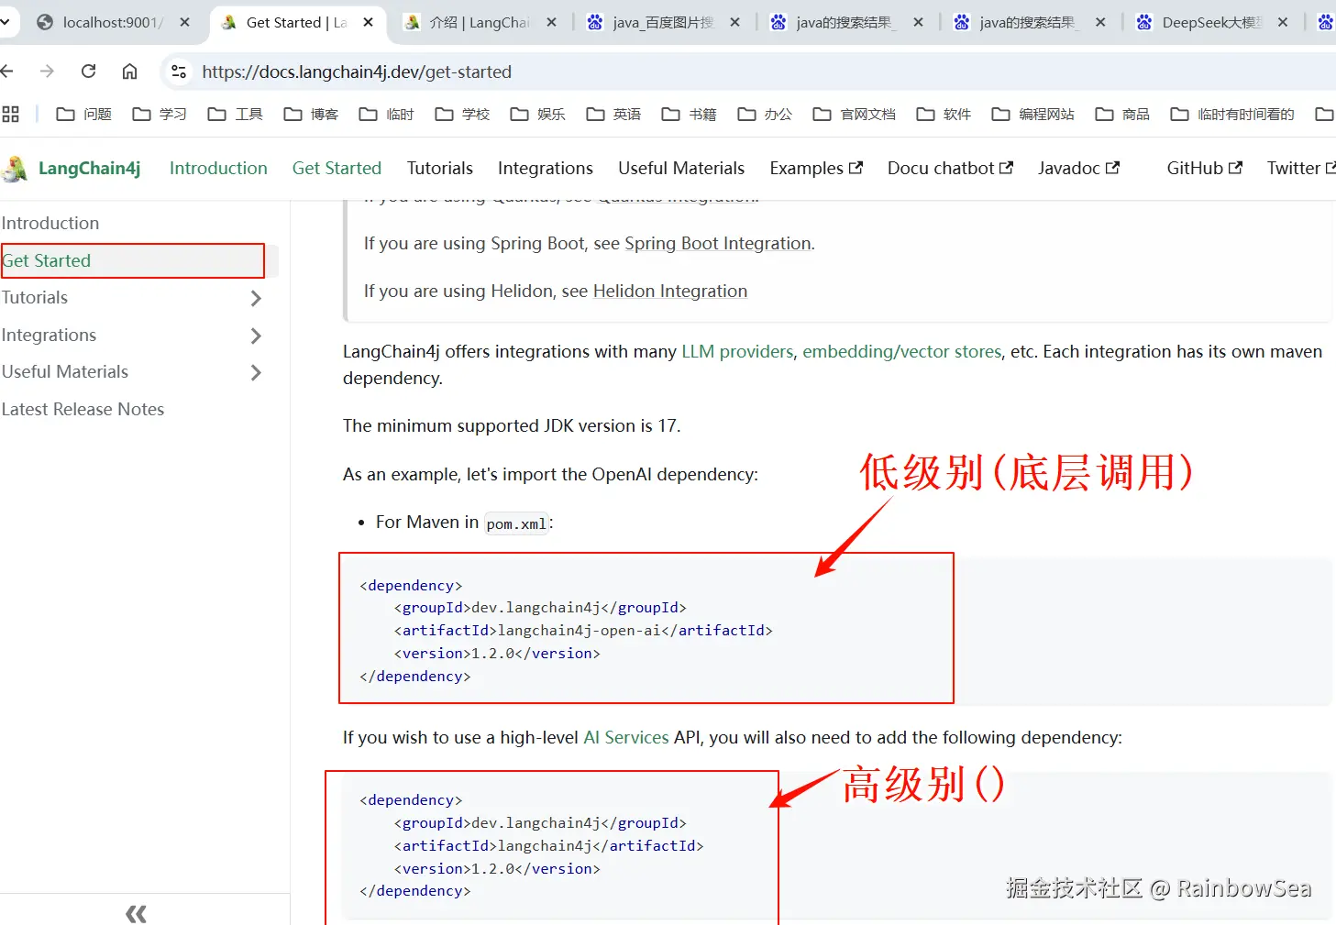Follow AI Services link
Viewport: 1336px width, 925px height.
(x=626, y=737)
